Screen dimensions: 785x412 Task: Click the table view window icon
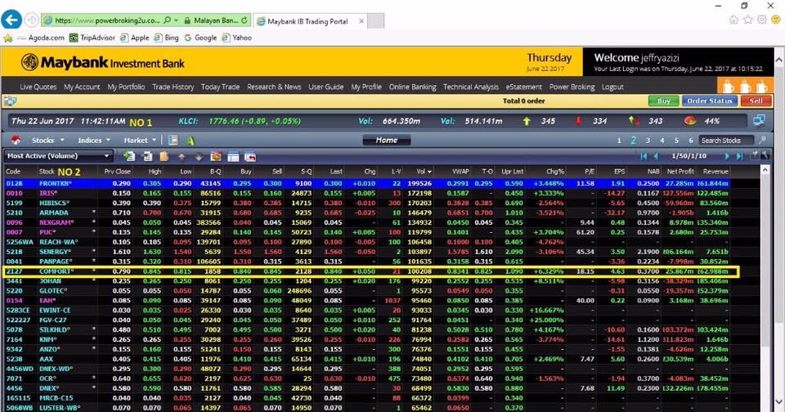coord(233,157)
